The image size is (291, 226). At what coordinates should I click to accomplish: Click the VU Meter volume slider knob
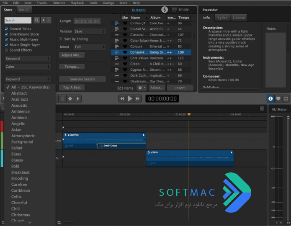[288, 118]
